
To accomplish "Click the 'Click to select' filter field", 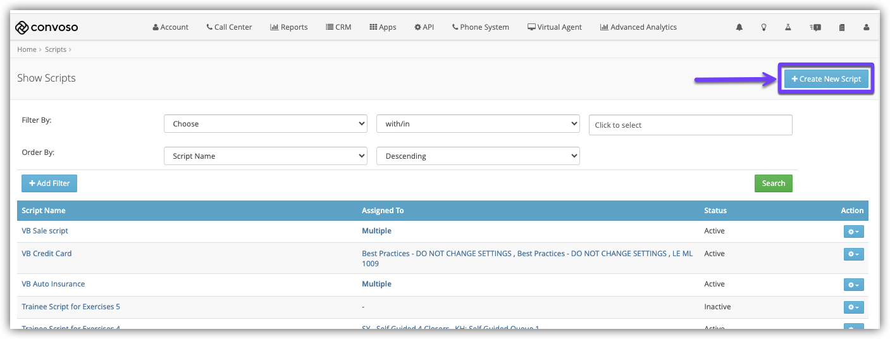I will pyautogui.click(x=690, y=125).
